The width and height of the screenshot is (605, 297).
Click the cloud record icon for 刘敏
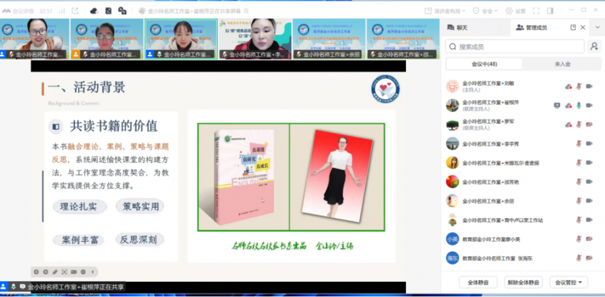coord(568,86)
